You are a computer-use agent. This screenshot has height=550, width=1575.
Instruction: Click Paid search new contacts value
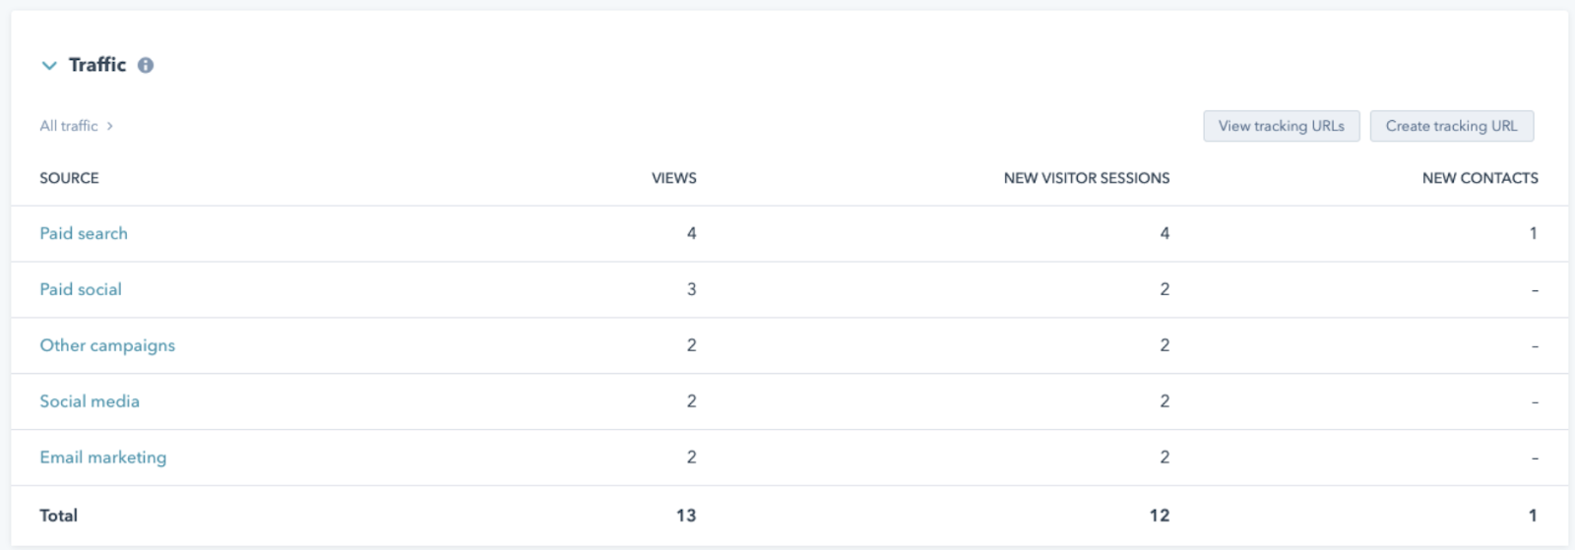point(1533,233)
